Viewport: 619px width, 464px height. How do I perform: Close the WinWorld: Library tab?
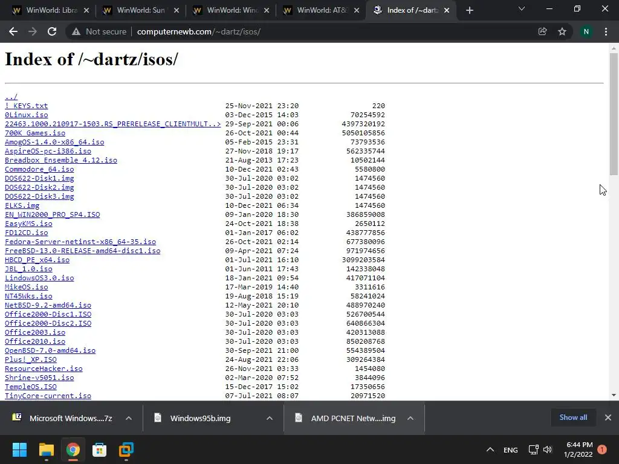[x=86, y=10]
